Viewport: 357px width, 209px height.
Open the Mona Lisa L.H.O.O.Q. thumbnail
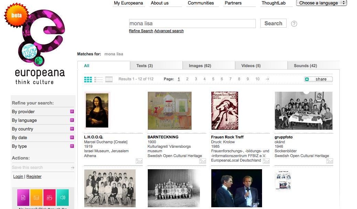97,110
